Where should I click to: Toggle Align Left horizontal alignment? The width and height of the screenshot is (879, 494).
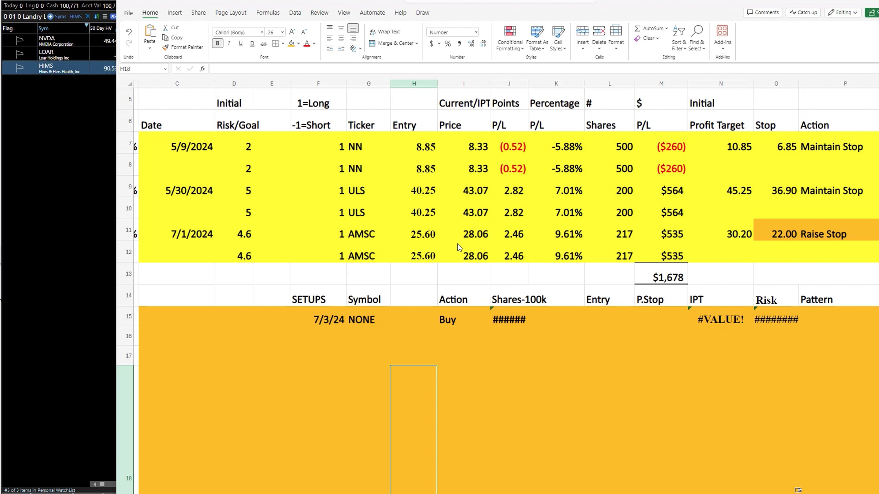(x=330, y=38)
